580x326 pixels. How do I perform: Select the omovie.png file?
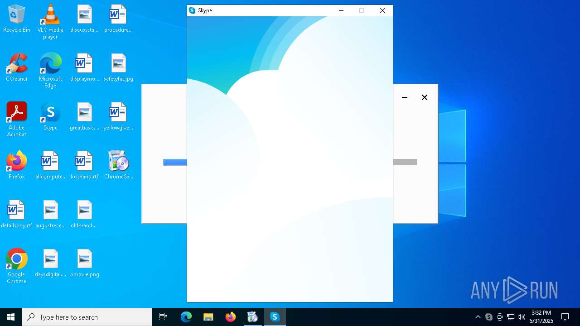[84, 264]
